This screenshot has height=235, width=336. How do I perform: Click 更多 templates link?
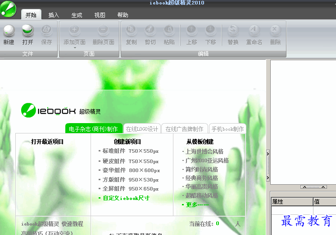coord(197,204)
